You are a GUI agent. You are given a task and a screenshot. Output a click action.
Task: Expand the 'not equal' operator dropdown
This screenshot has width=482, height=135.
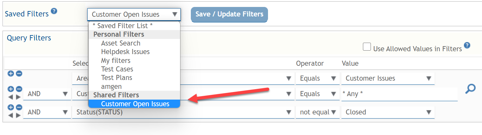point(316,112)
